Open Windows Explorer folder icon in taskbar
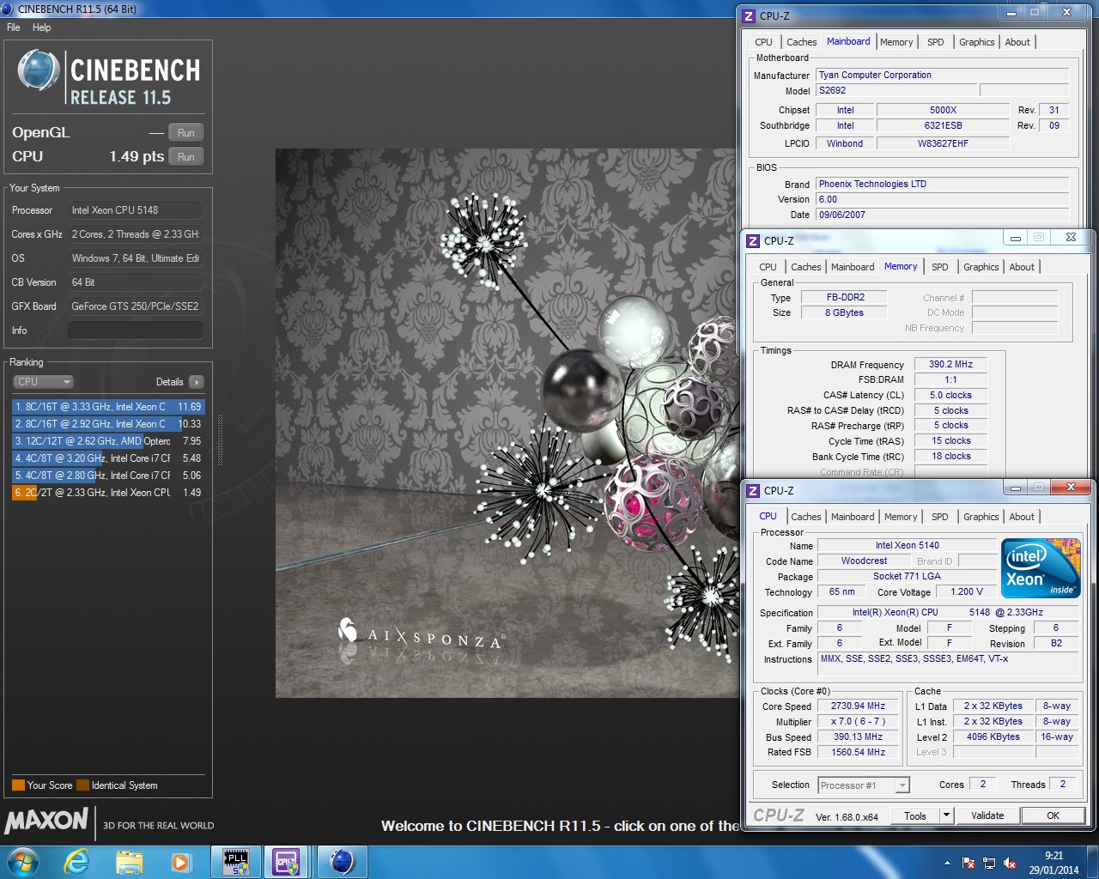 (x=129, y=862)
